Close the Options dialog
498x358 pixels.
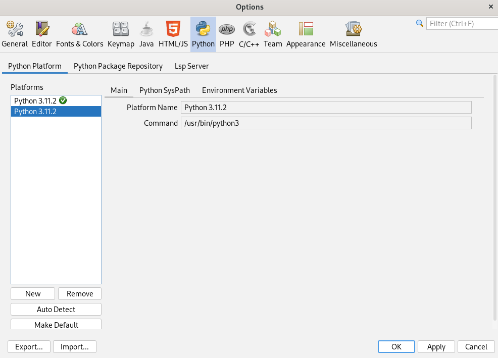[x=490, y=7]
